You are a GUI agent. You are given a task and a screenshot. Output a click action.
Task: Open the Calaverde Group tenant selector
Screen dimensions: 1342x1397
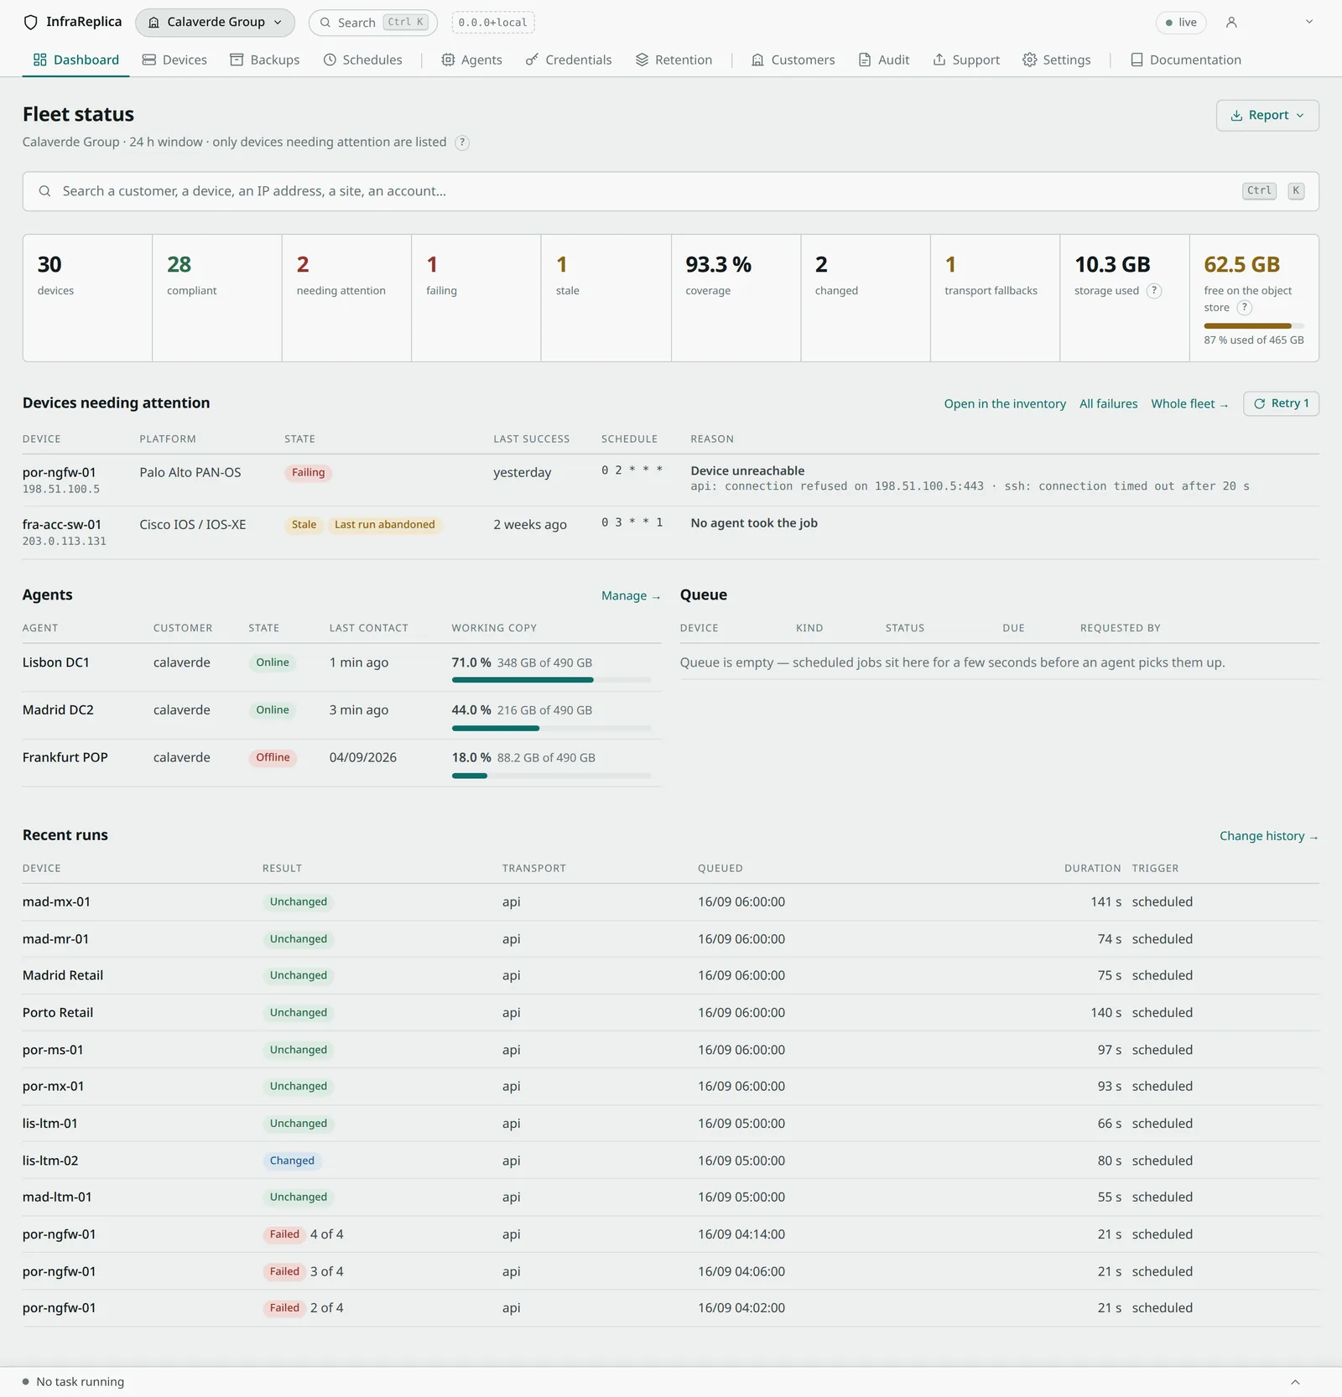(x=215, y=23)
